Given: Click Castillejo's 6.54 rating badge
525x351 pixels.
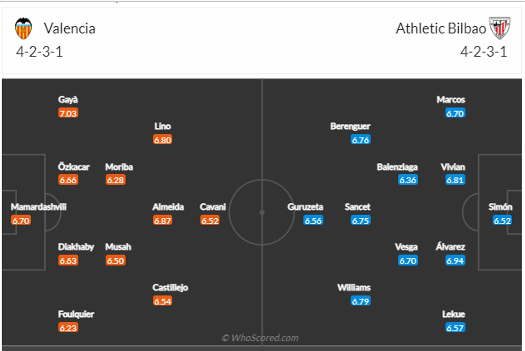Looking at the screenshot, I should pos(163,301).
